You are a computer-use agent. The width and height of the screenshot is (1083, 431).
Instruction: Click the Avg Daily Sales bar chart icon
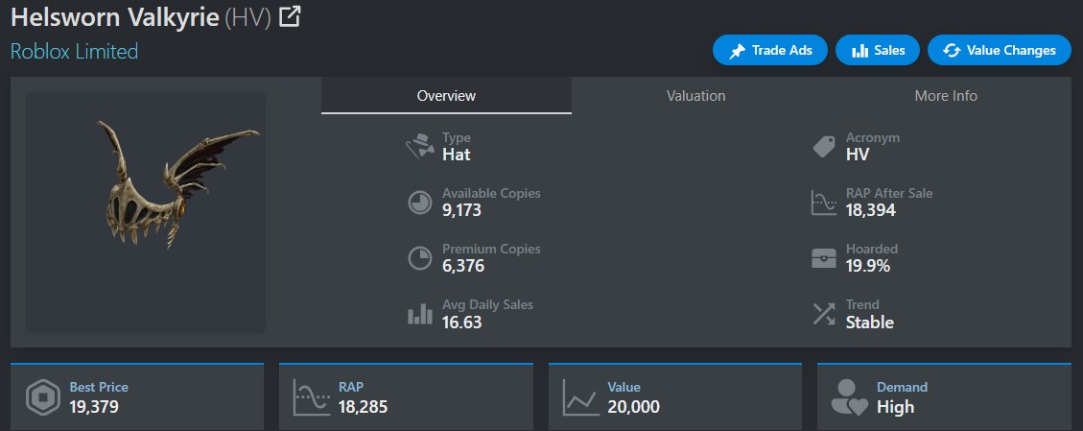420,314
